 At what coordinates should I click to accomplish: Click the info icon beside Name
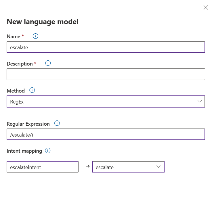tap(36, 36)
